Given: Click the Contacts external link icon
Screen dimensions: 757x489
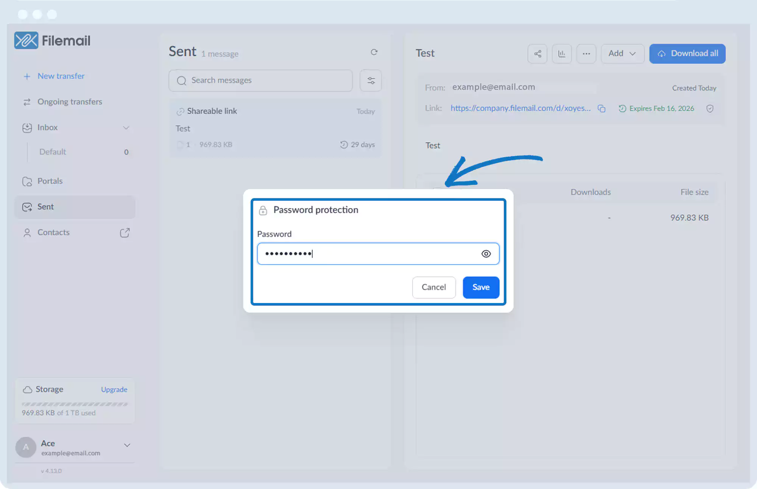Looking at the screenshot, I should point(125,233).
